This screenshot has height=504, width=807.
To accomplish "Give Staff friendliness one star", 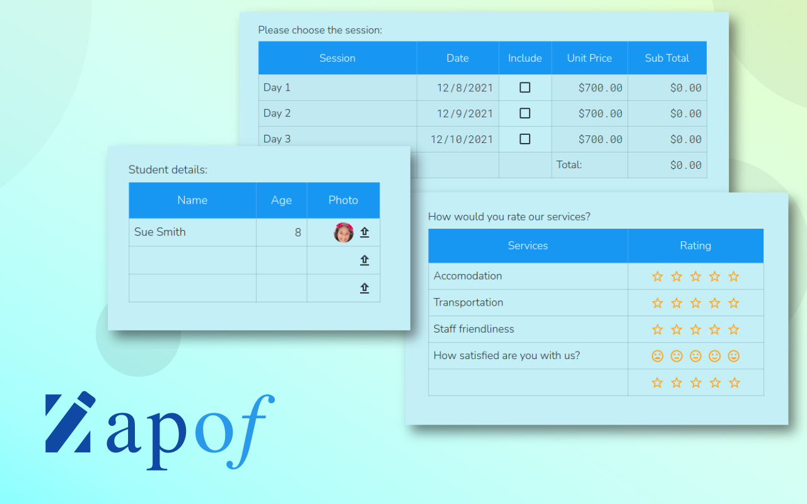I will 658,329.
